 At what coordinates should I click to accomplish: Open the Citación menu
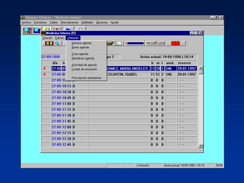[x=47, y=38]
